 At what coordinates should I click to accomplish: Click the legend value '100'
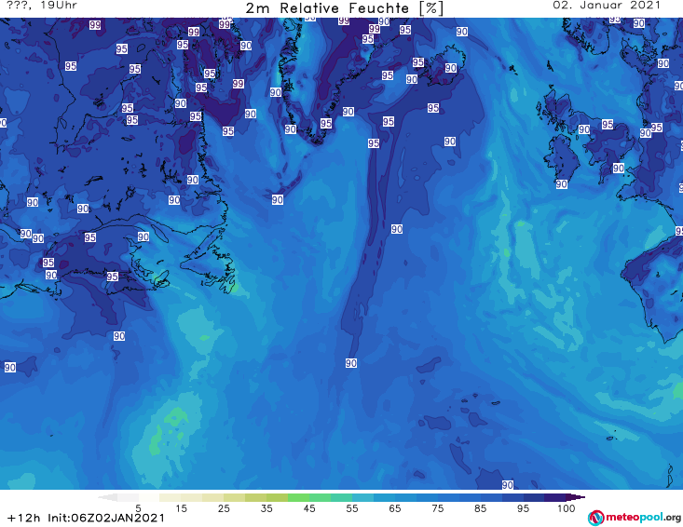coord(567,508)
